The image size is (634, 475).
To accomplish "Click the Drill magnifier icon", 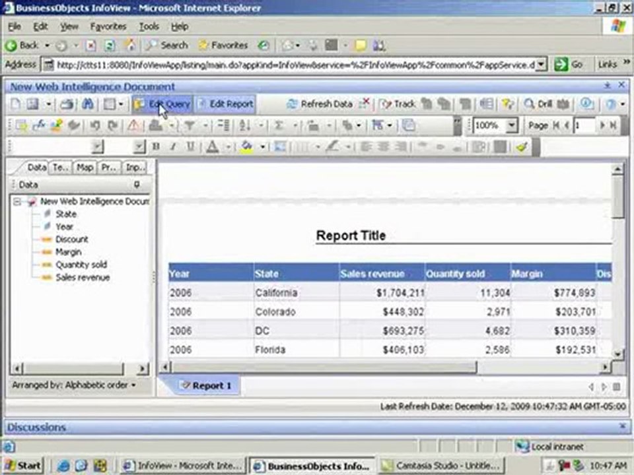I will (528, 104).
